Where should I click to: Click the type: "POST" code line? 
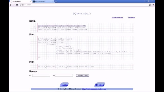tap(64, 46)
